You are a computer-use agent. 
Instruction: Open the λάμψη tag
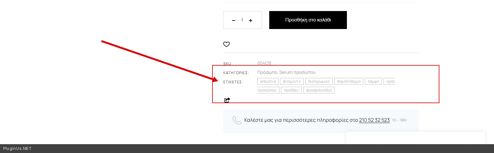[373, 81]
